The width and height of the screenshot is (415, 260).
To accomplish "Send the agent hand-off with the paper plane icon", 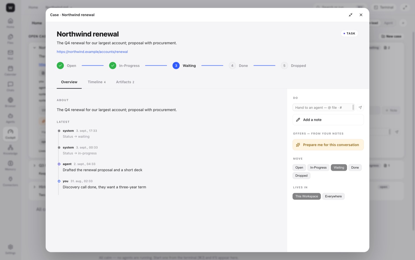I will 360,107.
